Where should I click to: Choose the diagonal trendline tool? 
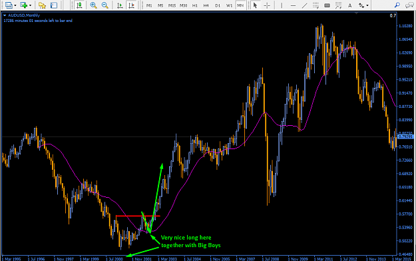[305, 5]
